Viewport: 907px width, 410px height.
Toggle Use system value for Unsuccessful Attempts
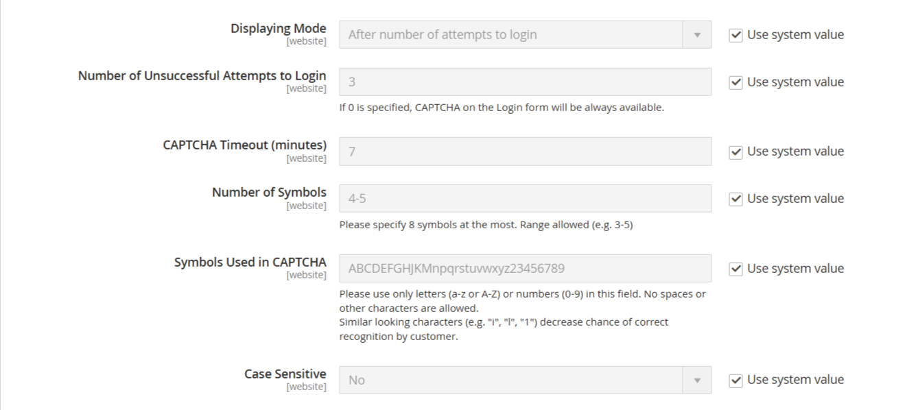pos(735,82)
